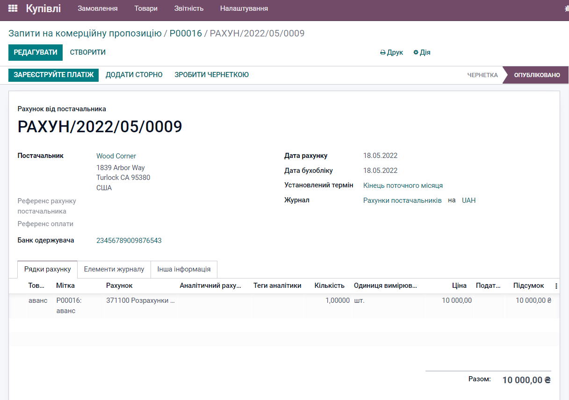Register payment with ЗАРЕЄСТРУЙТЕ ПЛАТІЖ

coord(53,75)
